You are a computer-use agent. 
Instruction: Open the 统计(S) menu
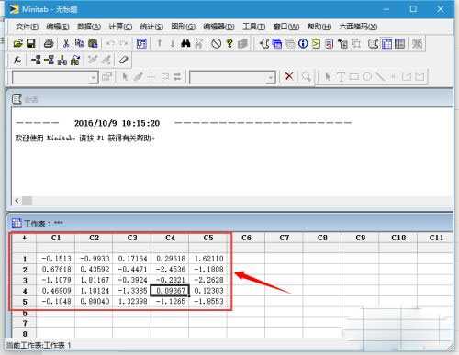(x=151, y=27)
